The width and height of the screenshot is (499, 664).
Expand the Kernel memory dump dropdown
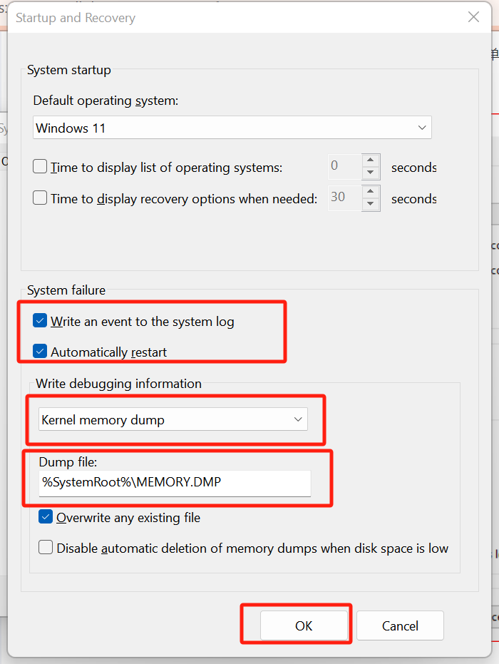point(173,420)
